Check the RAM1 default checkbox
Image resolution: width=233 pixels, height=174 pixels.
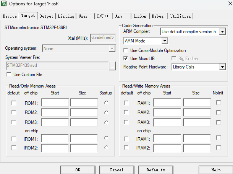pos(126,103)
